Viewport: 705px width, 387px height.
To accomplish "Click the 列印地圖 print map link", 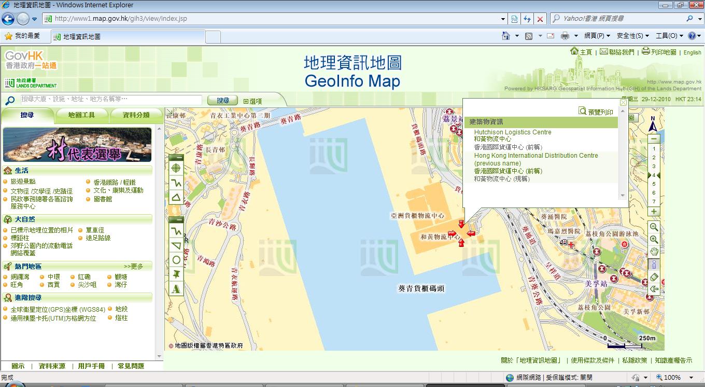I will pyautogui.click(x=659, y=52).
